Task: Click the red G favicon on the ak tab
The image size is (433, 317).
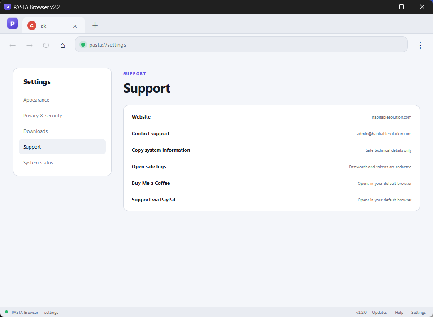Action: pos(32,26)
